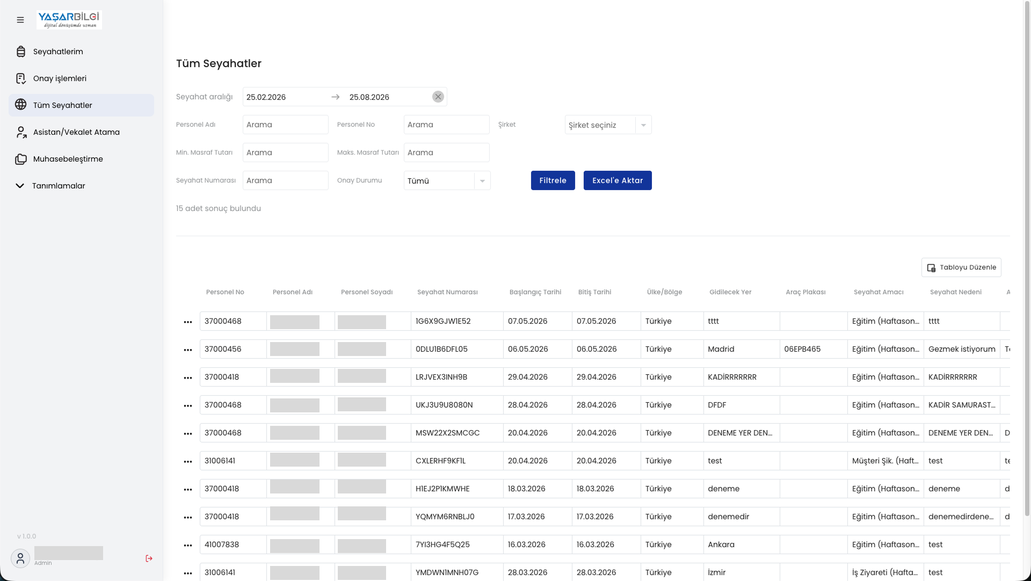Viewport: 1031px width, 581px height.
Task: Select Tüm Seyahatler menu item
Action: point(81,105)
